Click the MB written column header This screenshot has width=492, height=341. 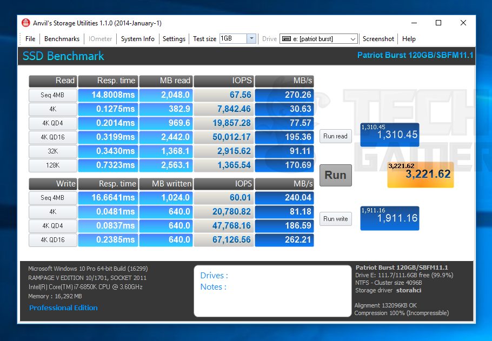165,184
